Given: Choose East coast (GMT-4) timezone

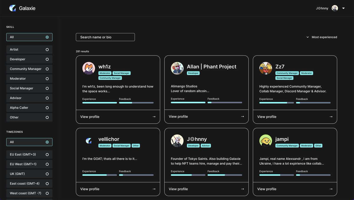Looking at the screenshot, I should click(29, 183).
